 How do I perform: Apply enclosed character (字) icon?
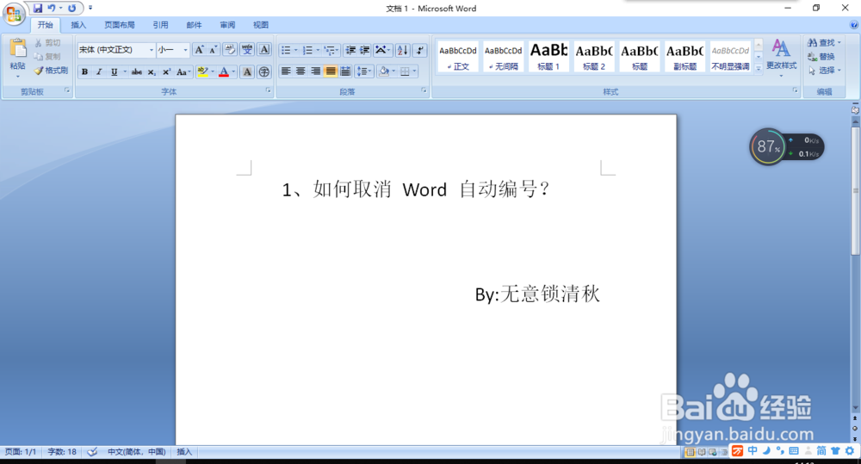264,72
